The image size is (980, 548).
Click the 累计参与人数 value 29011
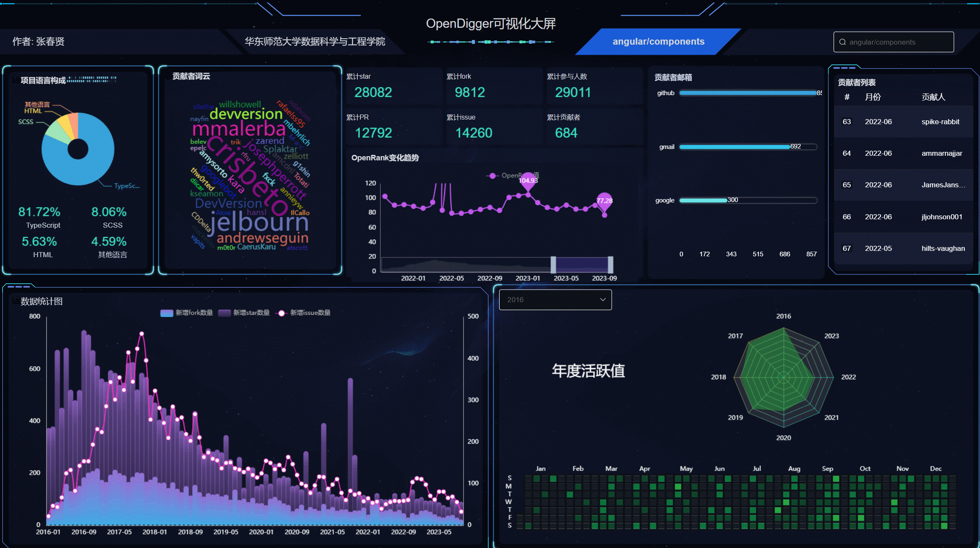click(x=573, y=92)
